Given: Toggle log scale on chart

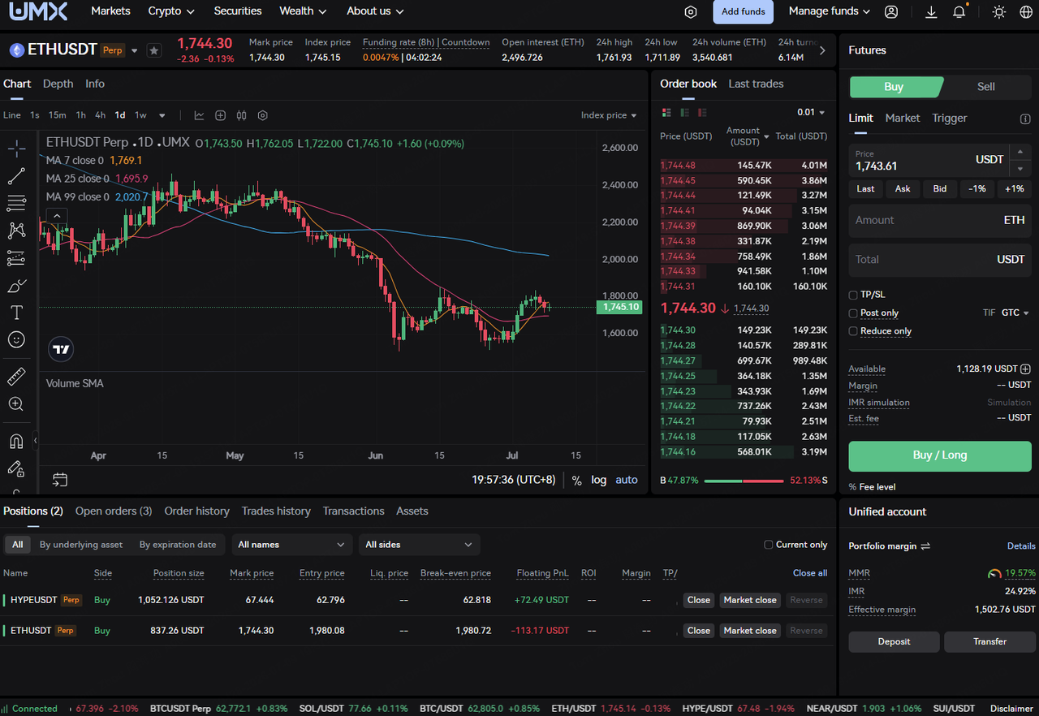Looking at the screenshot, I should (599, 480).
